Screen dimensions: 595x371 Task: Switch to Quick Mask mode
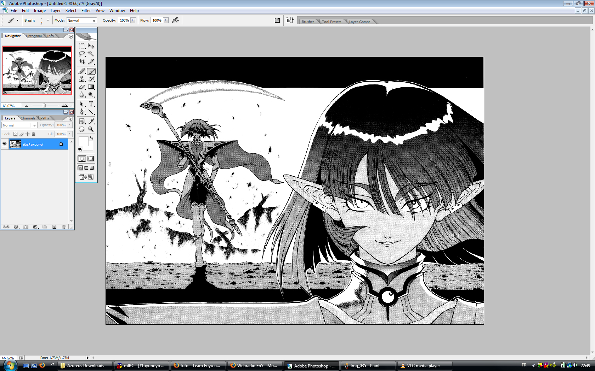[91, 159]
